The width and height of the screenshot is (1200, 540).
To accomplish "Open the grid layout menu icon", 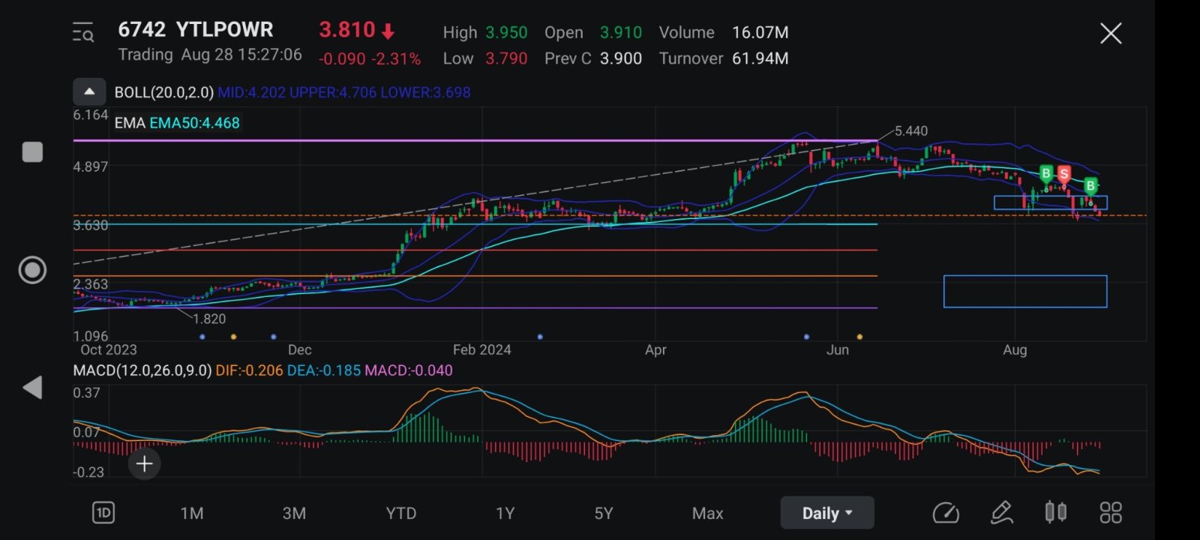I will click(x=1111, y=513).
